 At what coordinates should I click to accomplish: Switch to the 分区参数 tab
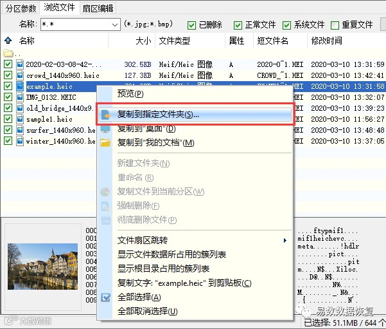click(x=21, y=8)
